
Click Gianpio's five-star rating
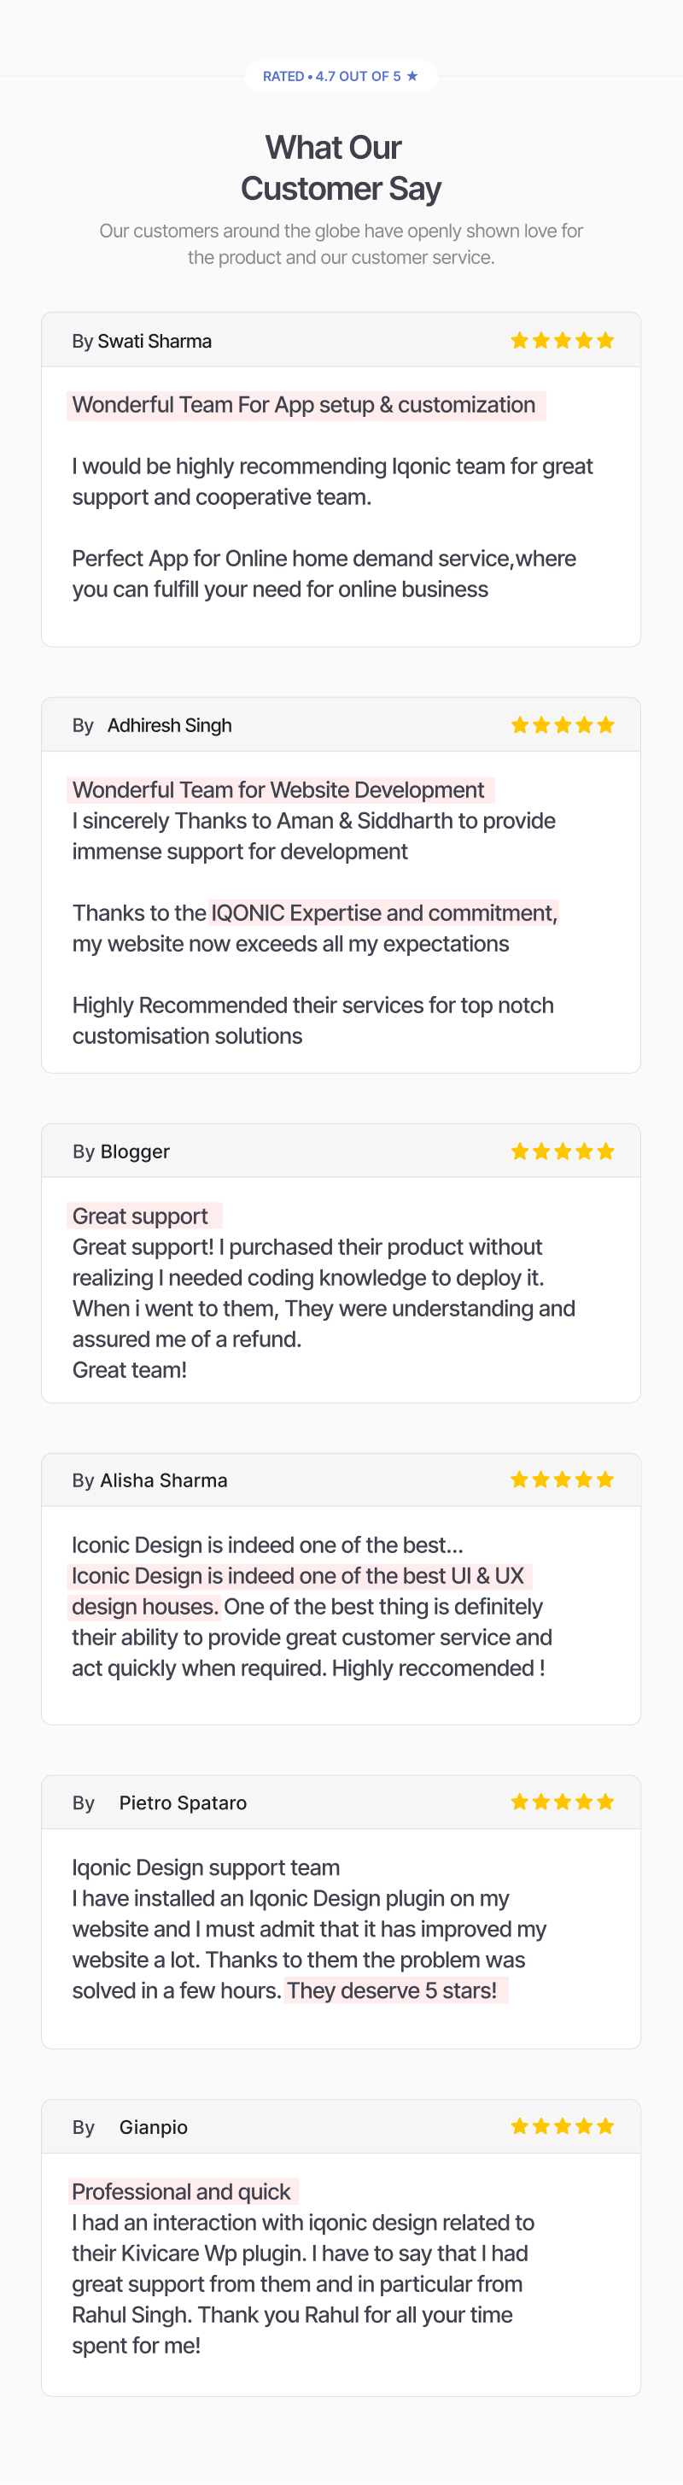[563, 2126]
